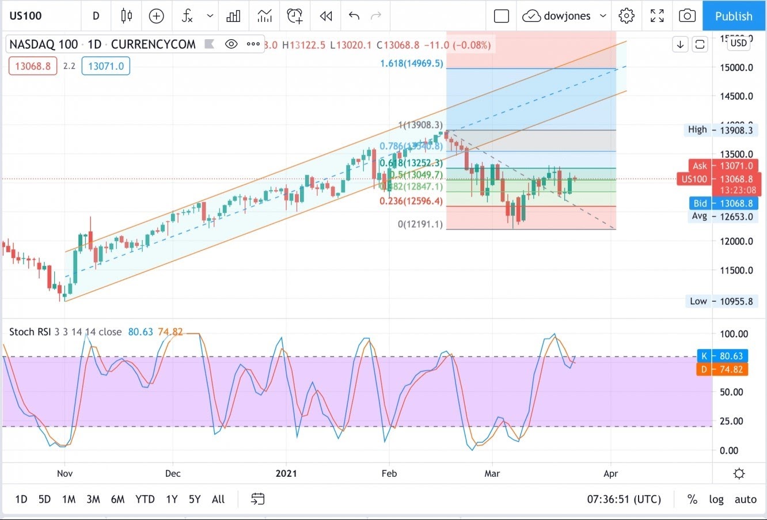Viewport: 767px width, 520px height.
Task: Select the 5D time range
Action: click(44, 499)
